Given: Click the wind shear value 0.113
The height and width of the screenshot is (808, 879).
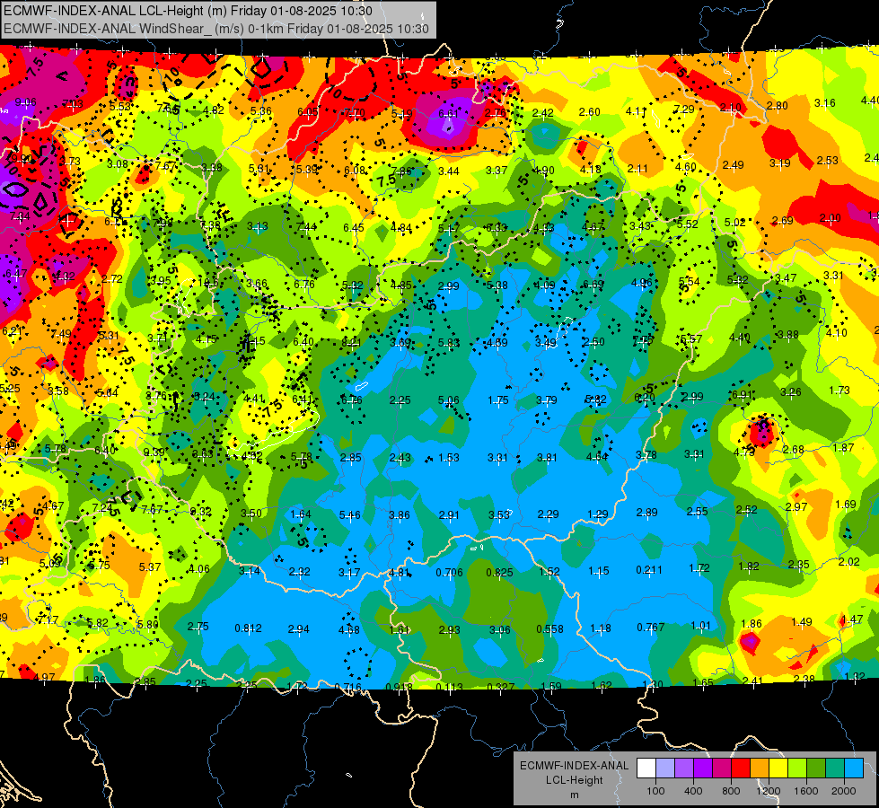Looking at the screenshot, I should [450, 687].
